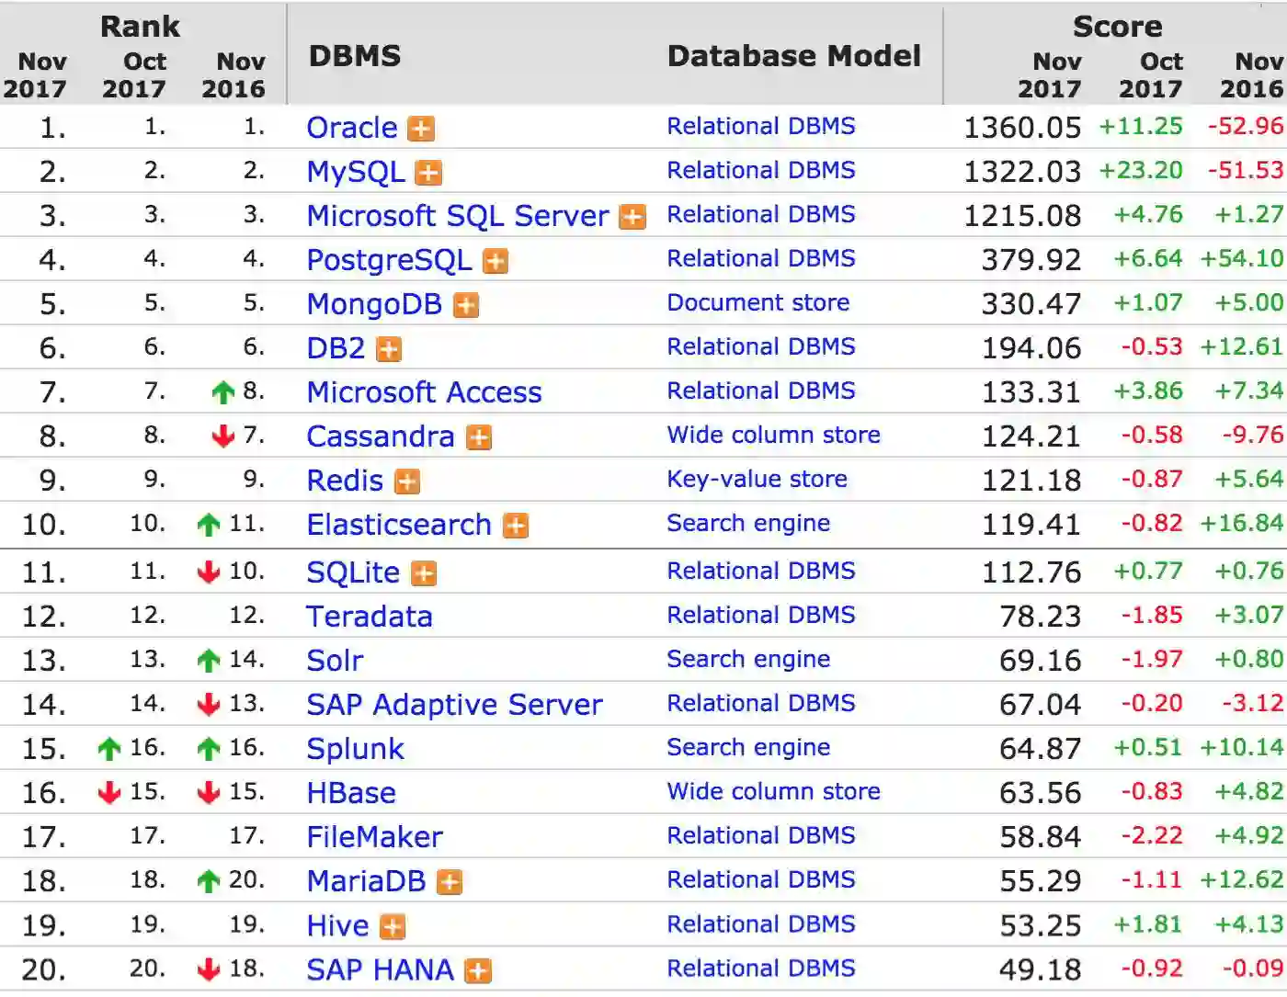Click the plus icon next to MySQL

428,173
